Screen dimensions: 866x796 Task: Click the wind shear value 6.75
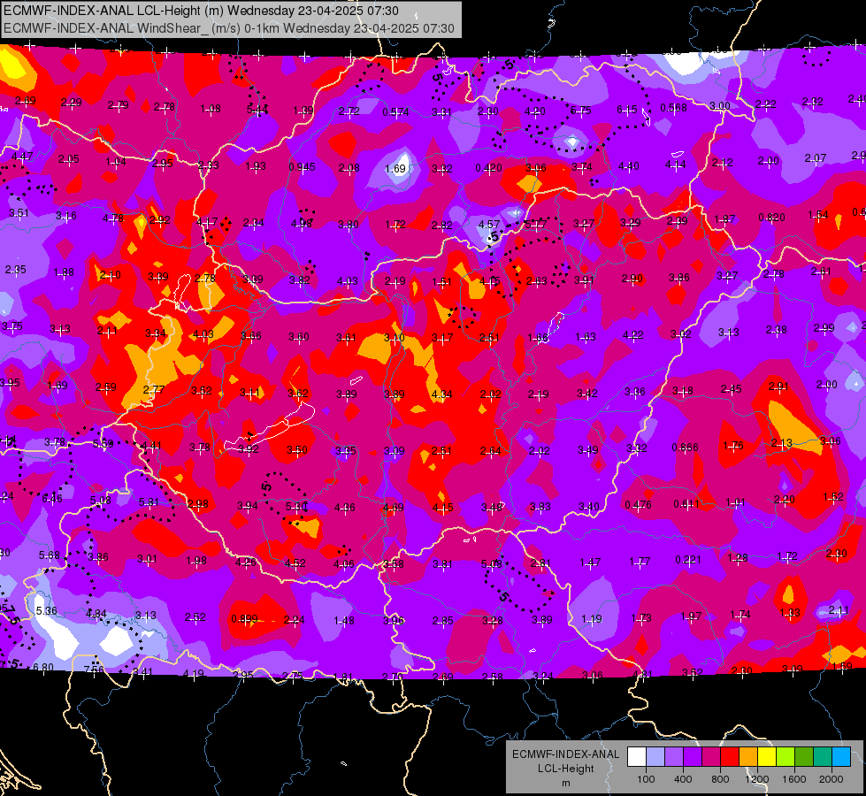pos(581,110)
